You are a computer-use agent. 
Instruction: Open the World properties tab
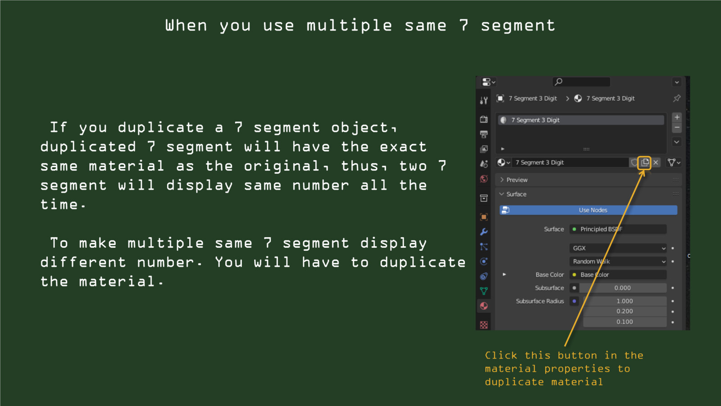click(x=484, y=179)
